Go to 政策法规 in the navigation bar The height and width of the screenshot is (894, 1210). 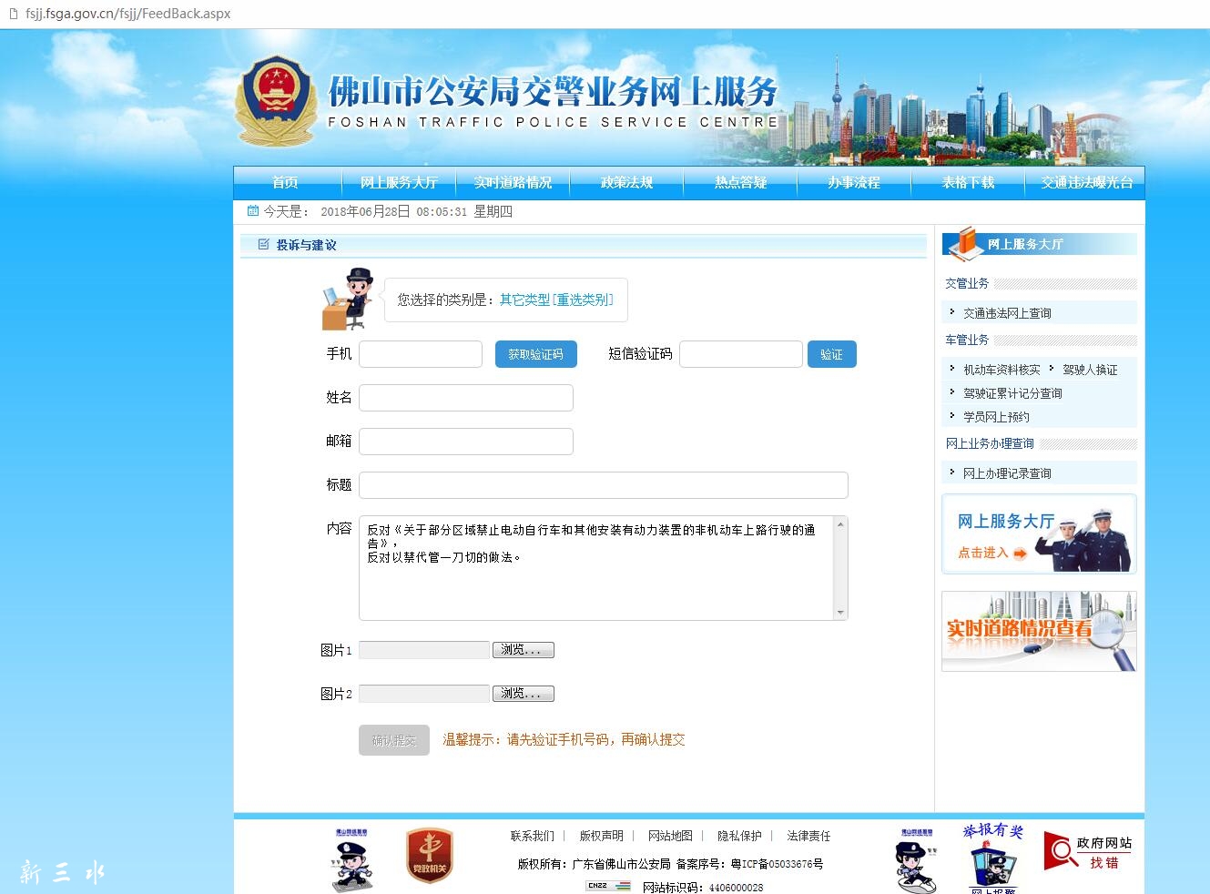tap(626, 183)
